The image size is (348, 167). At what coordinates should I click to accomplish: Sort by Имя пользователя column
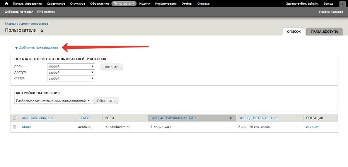pyautogui.click(x=38, y=118)
